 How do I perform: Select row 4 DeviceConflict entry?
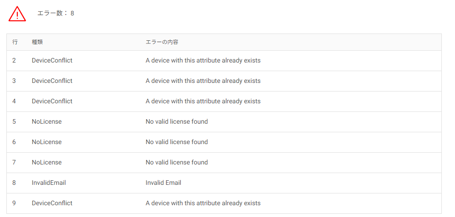point(52,101)
